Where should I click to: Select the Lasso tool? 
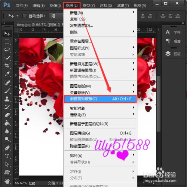(x=7, y=49)
